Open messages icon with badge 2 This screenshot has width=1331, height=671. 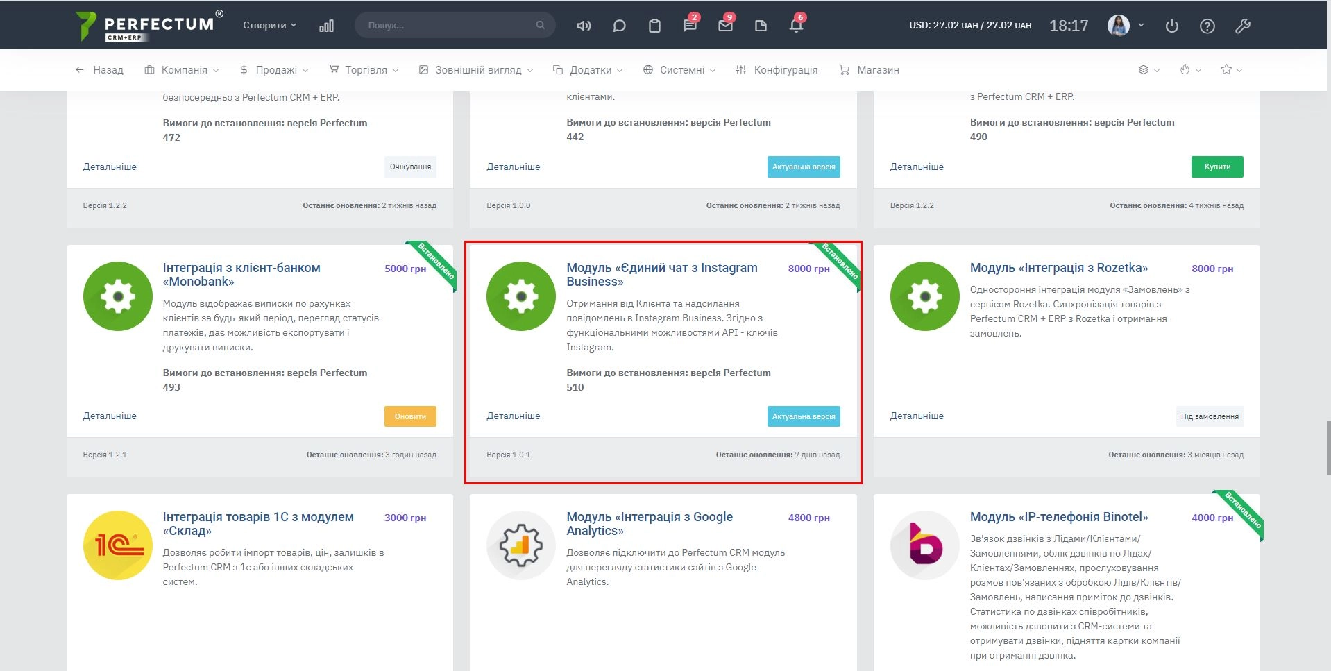click(690, 26)
